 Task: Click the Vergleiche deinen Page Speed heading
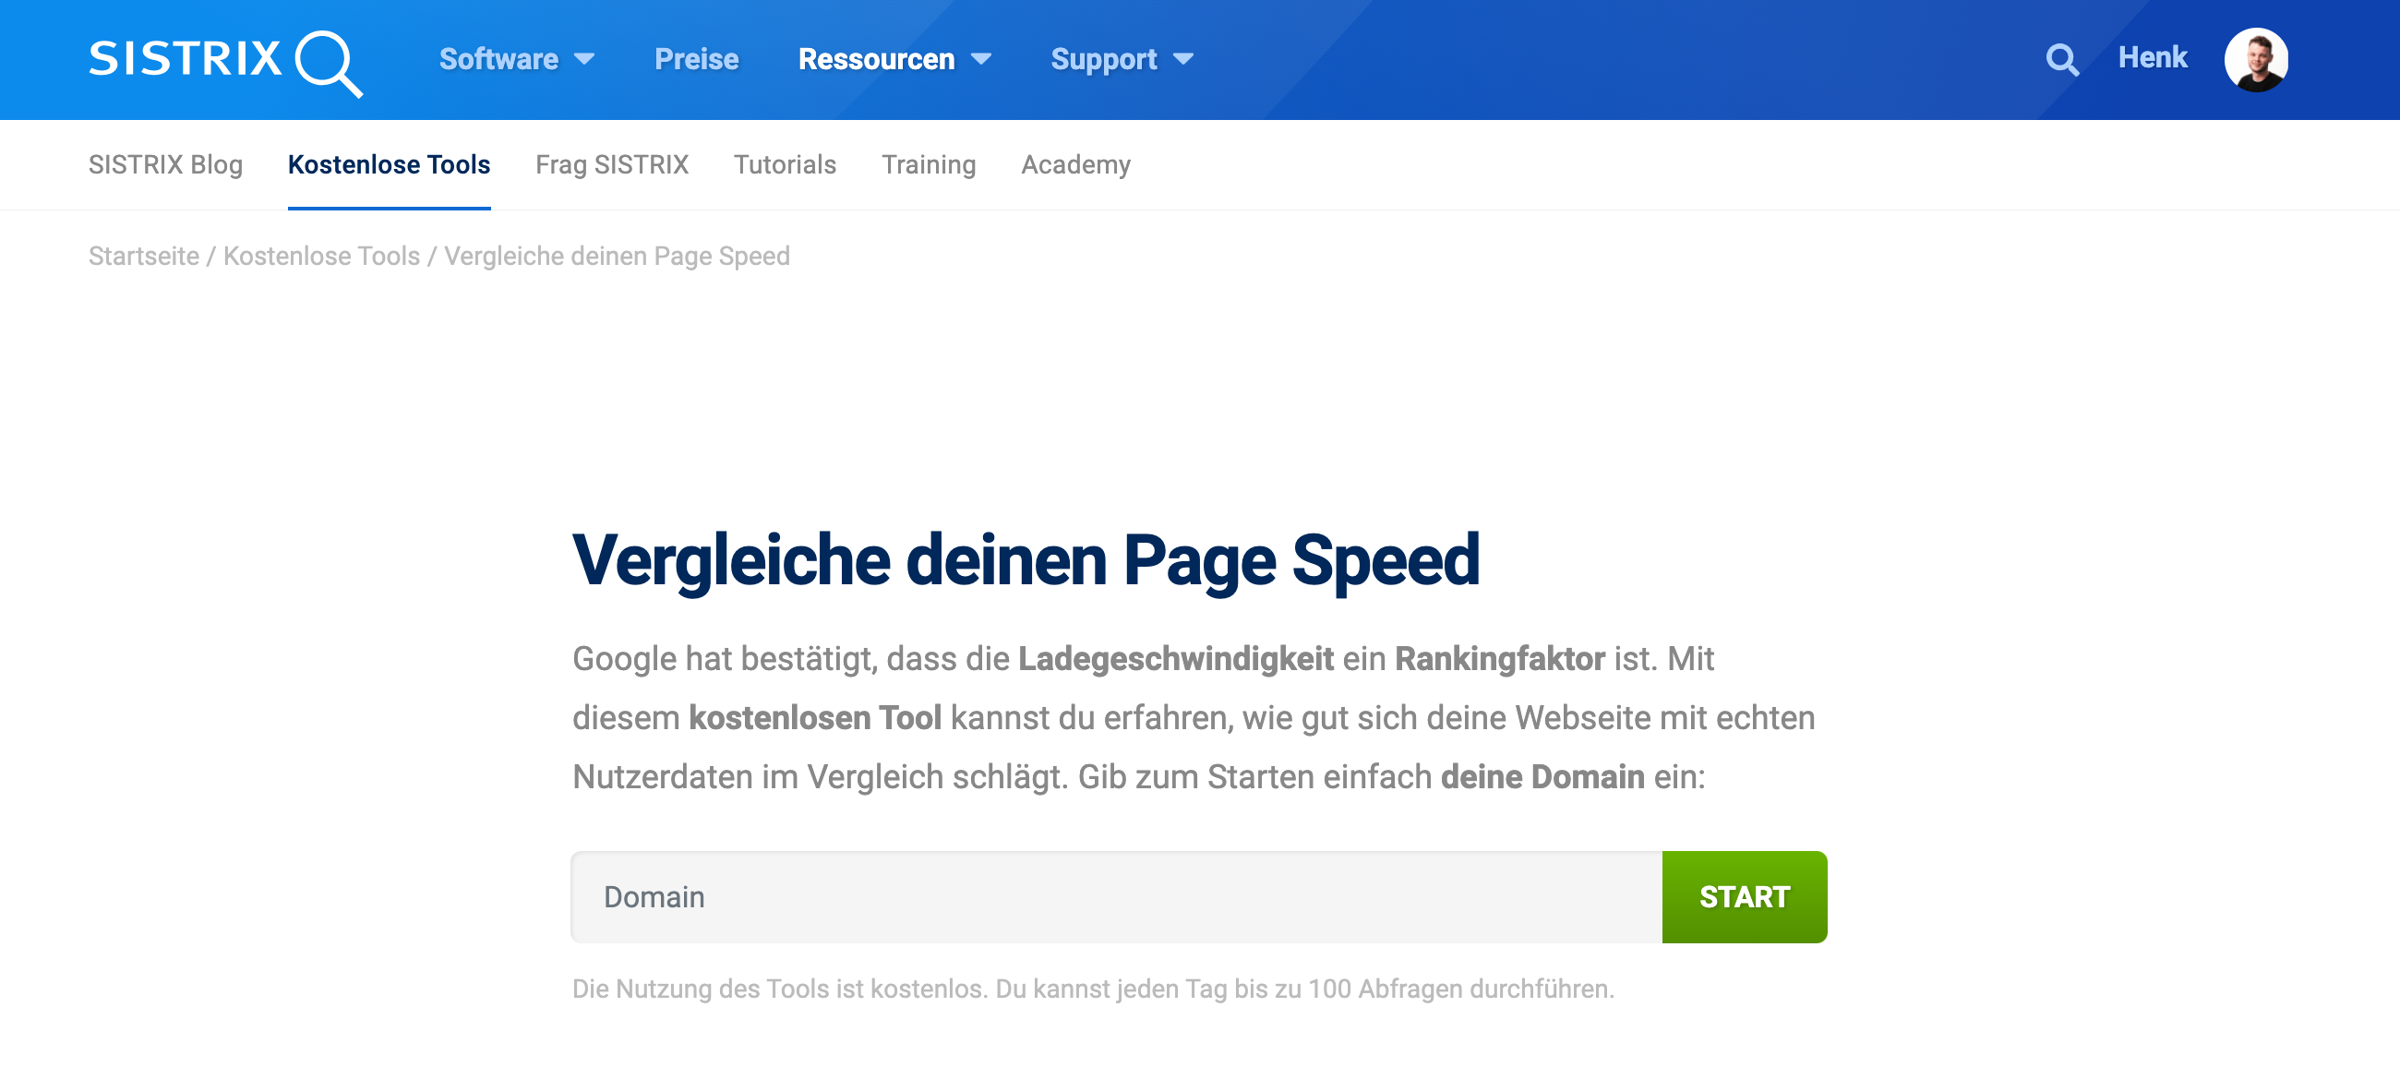tap(1025, 560)
